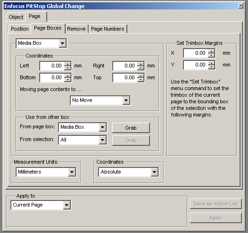
Task: Select the Page Boxes sub-tab
Action: coord(48,28)
